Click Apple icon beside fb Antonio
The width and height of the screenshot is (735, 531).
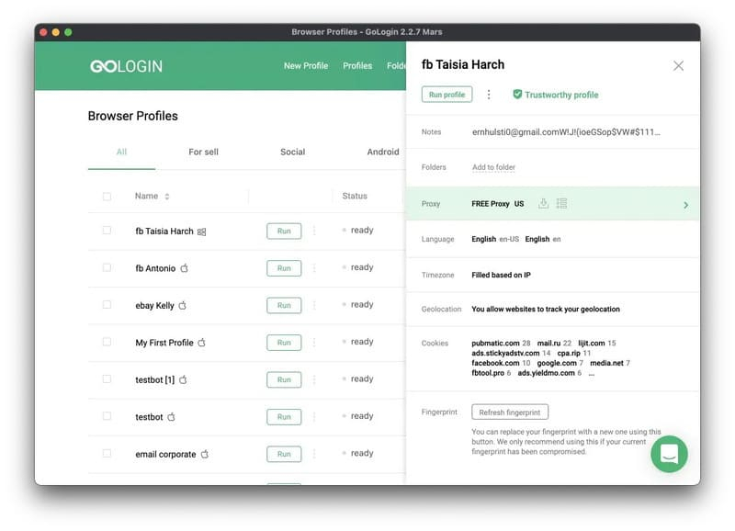[185, 268]
